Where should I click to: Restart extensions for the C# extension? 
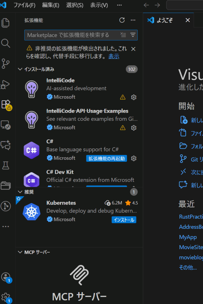[107, 159]
